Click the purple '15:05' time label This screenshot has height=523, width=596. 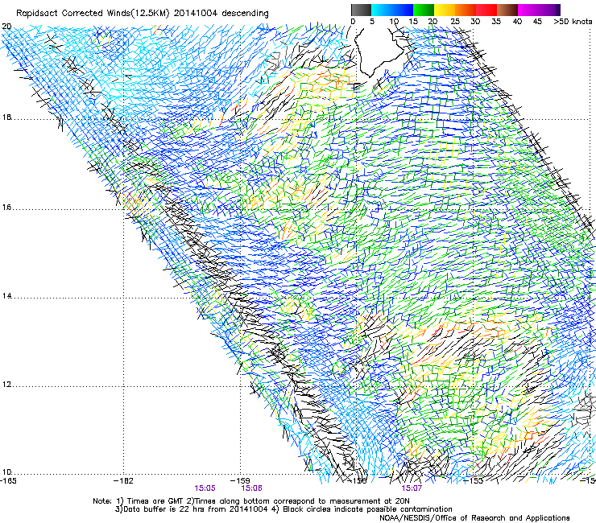click(205, 488)
